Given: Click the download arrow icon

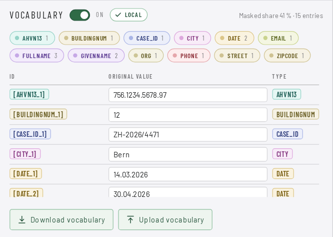Looking at the screenshot, I should click(x=21, y=220).
